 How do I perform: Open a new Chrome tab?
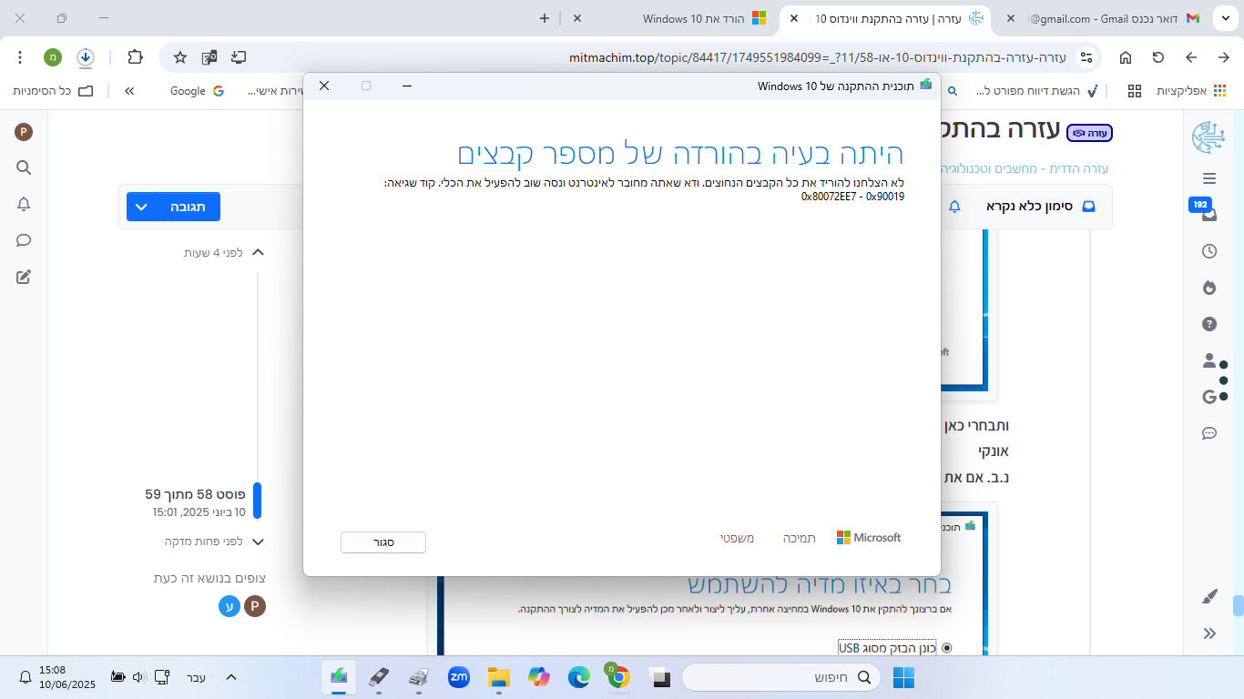pyautogui.click(x=545, y=18)
